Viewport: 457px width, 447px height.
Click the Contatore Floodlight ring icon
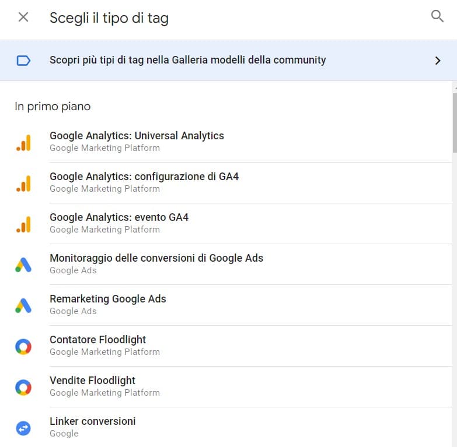23,346
